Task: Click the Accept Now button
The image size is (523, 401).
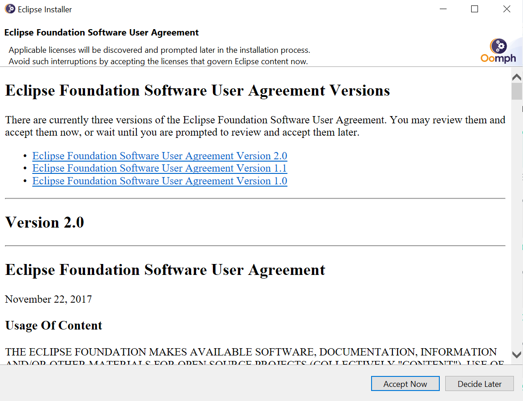Action: click(405, 384)
